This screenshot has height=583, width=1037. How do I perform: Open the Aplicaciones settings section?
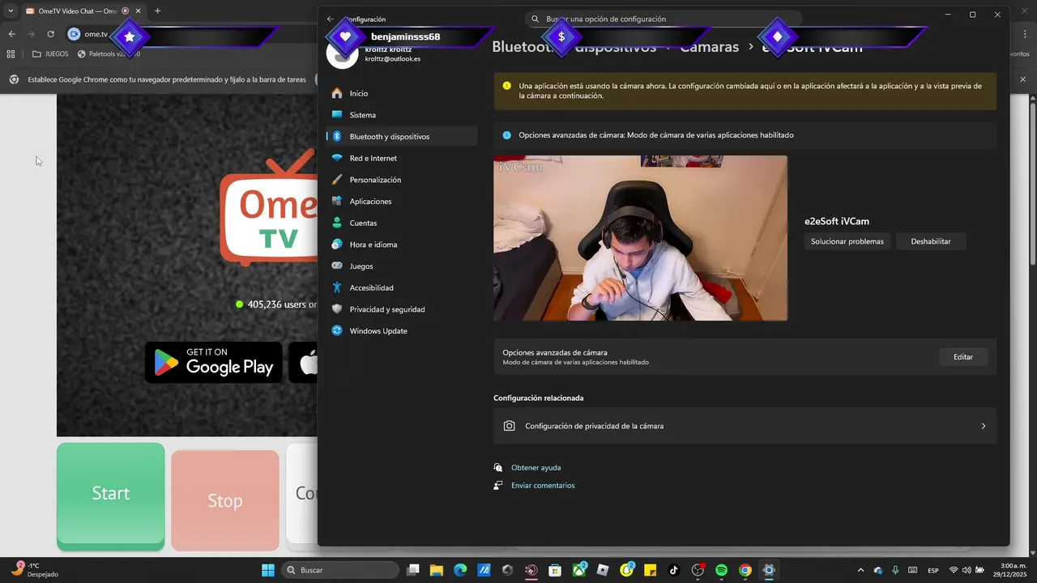pos(402,201)
